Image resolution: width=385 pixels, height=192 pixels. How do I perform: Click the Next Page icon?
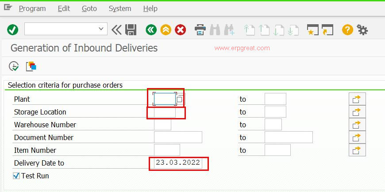(x=279, y=30)
